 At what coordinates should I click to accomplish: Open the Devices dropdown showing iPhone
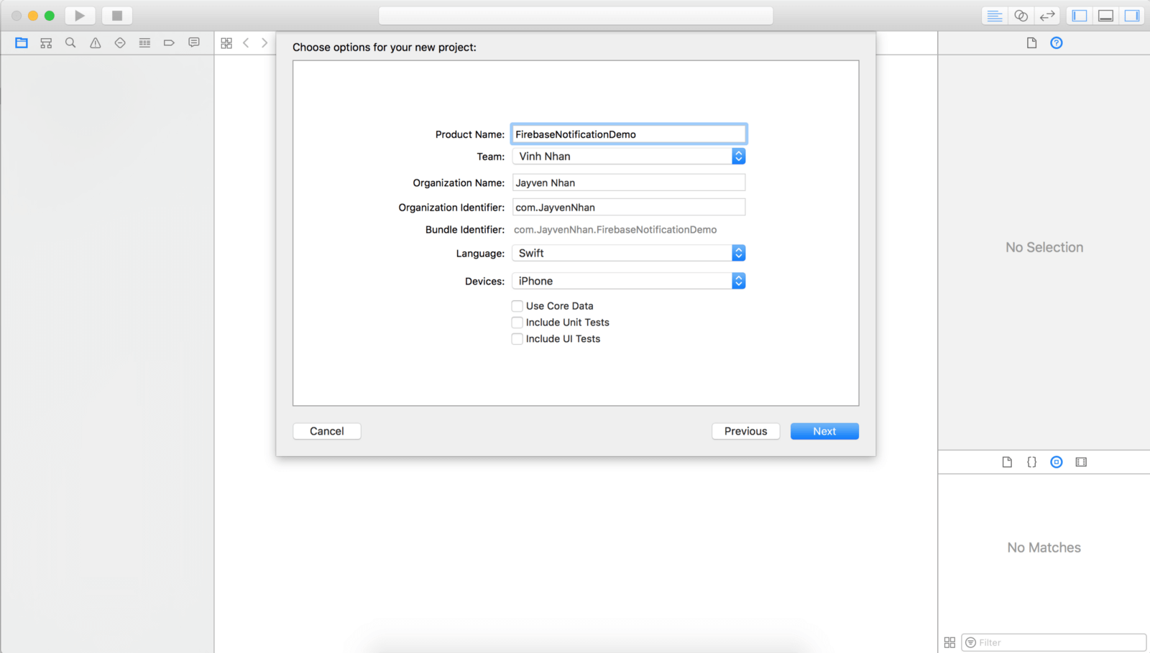pyautogui.click(x=629, y=281)
